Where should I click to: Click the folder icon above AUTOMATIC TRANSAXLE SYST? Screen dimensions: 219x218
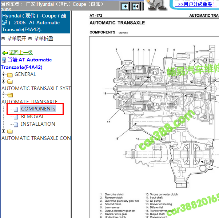[x=10, y=81]
